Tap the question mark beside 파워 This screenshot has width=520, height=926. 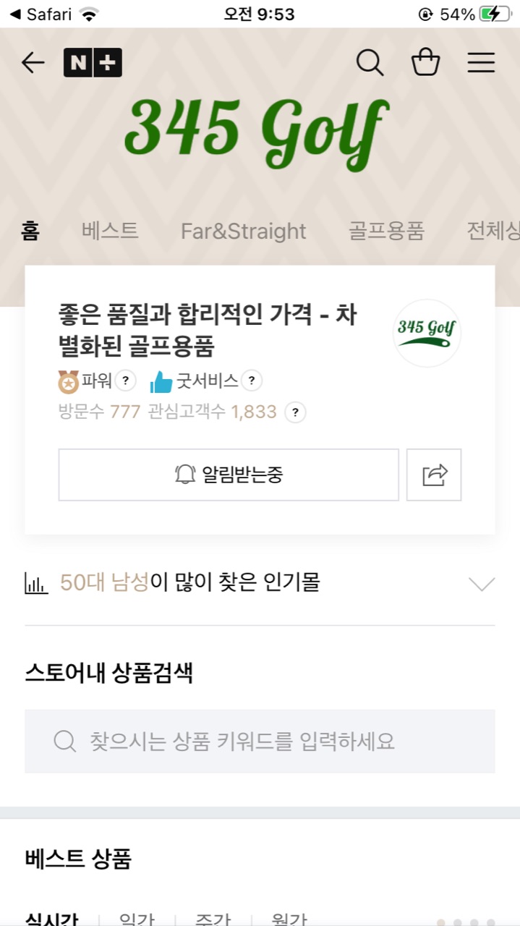tap(126, 380)
